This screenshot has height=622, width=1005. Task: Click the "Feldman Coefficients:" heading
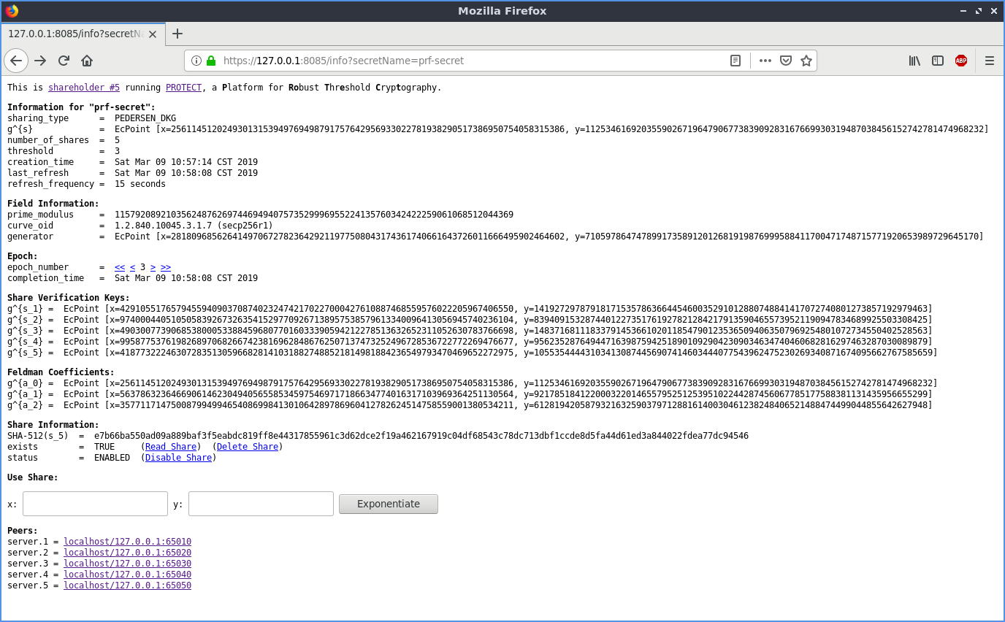tap(61, 372)
